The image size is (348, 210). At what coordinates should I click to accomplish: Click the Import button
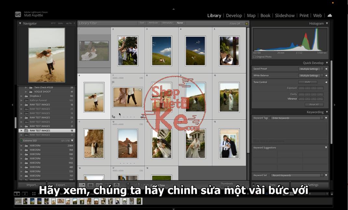tap(32, 185)
